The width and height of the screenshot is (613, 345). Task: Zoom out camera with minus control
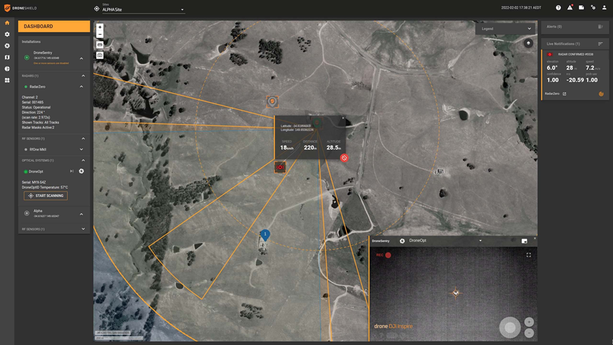tap(529, 333)
